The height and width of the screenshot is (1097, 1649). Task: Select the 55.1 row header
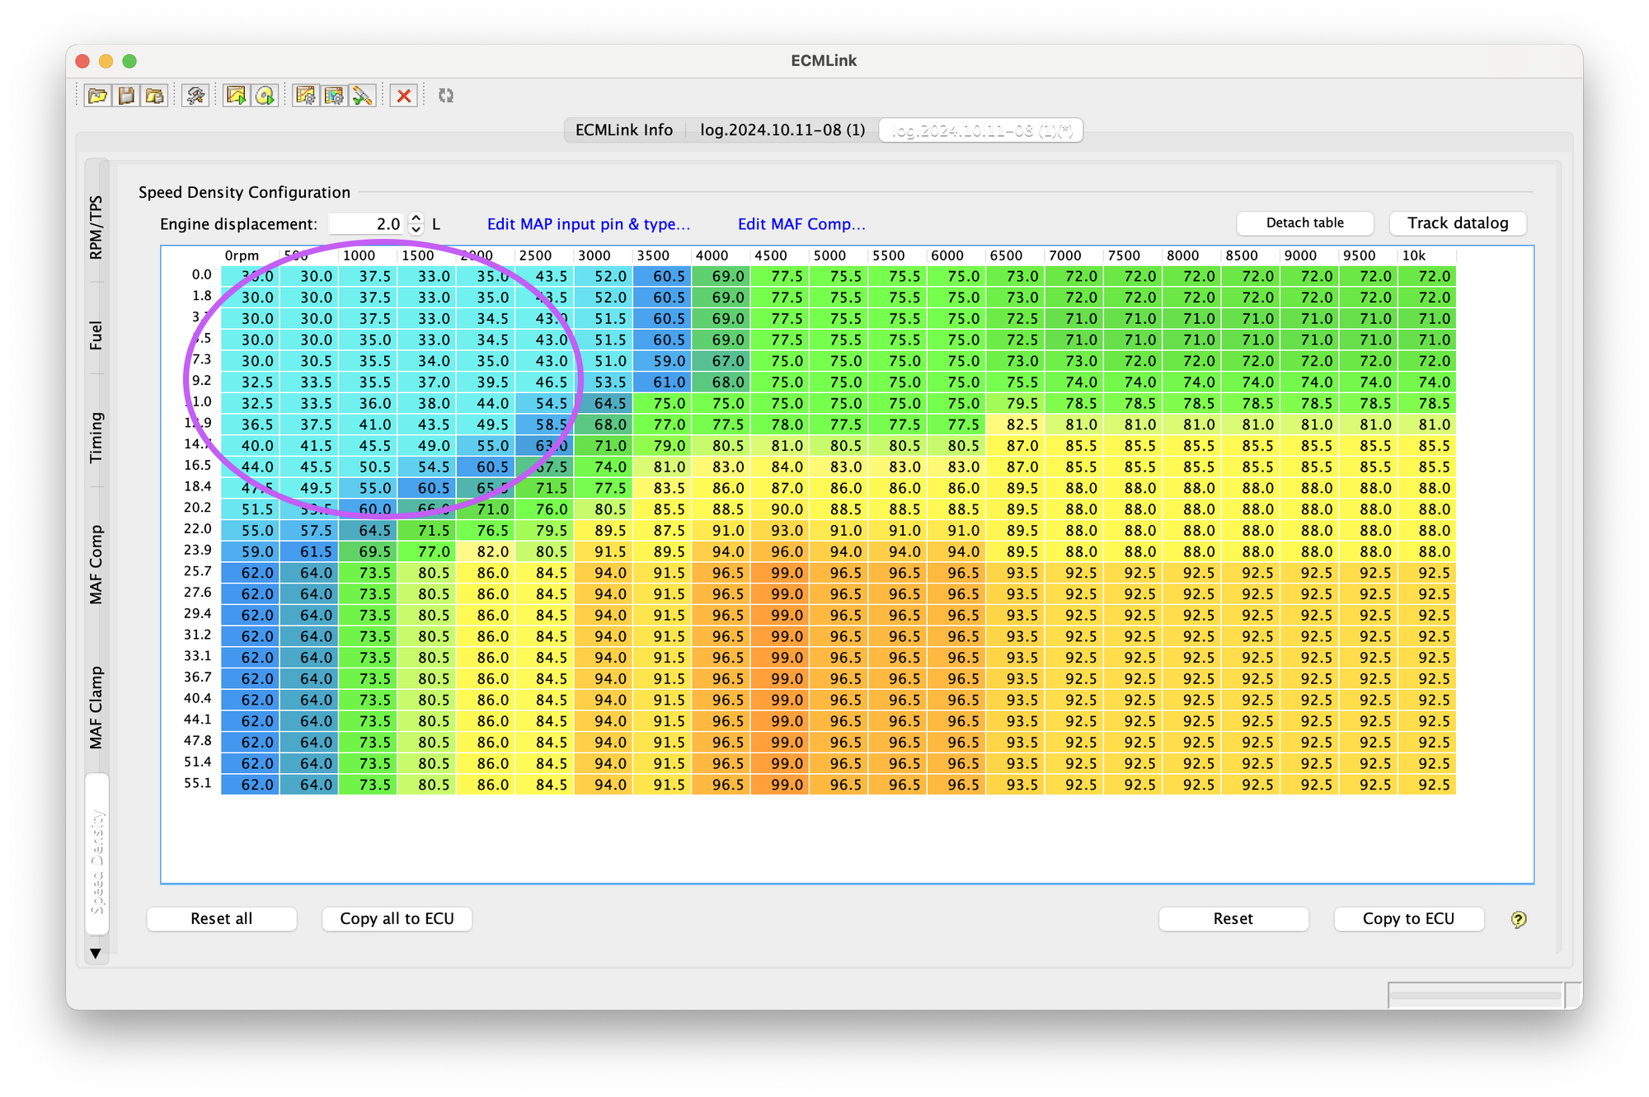pos(198,784)
